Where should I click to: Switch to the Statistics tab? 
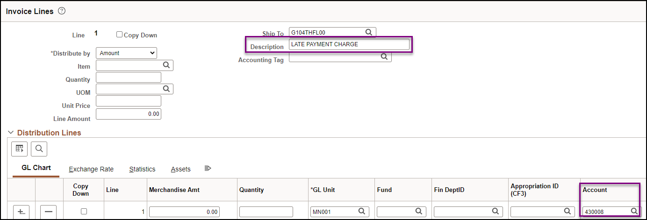[142, 169]
